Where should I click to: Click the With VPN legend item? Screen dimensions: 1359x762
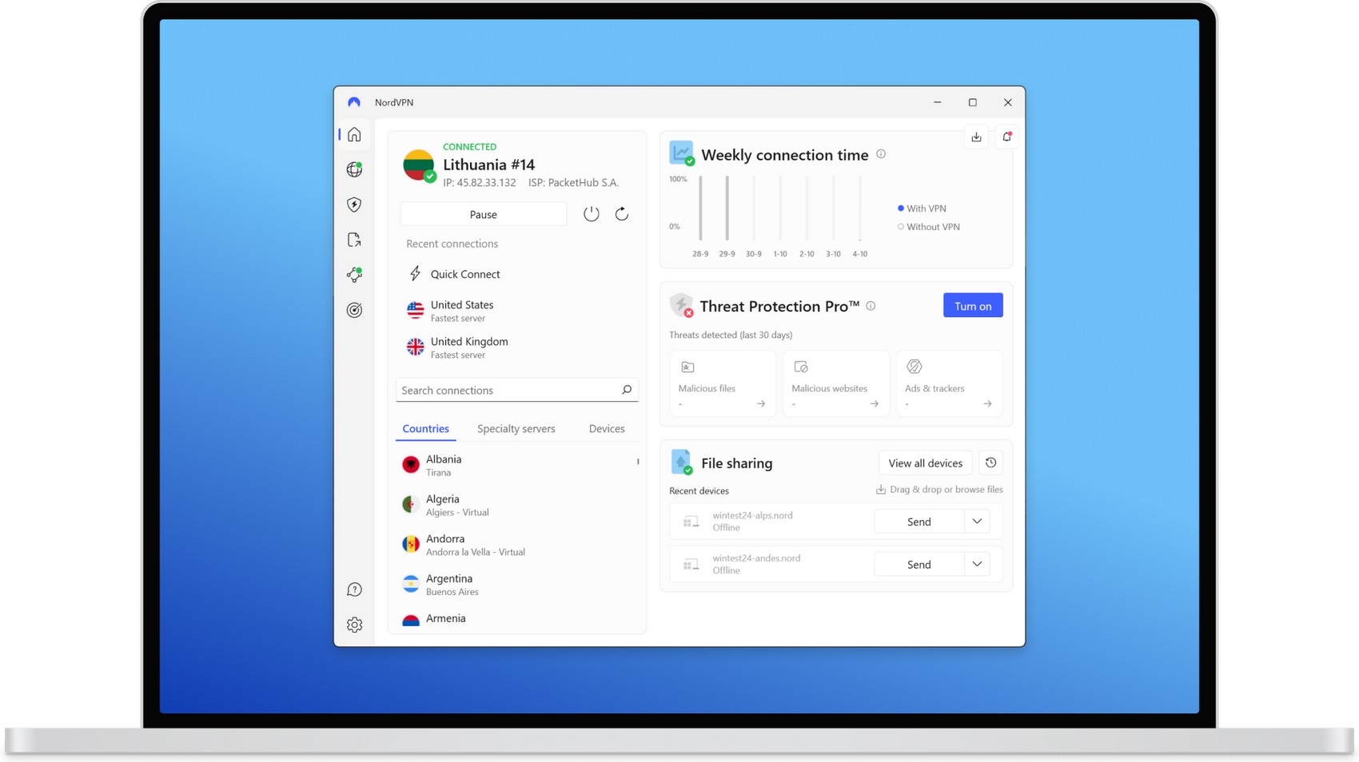[922, 208]
